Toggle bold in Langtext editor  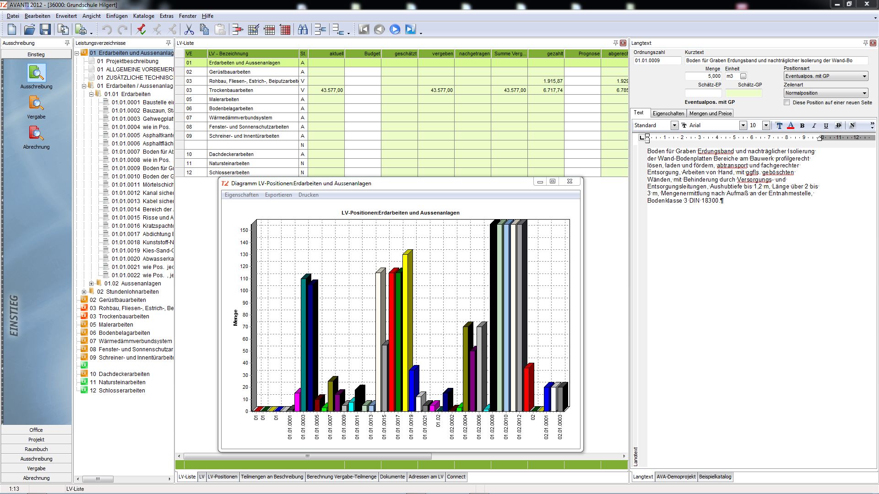coord(802,125)
